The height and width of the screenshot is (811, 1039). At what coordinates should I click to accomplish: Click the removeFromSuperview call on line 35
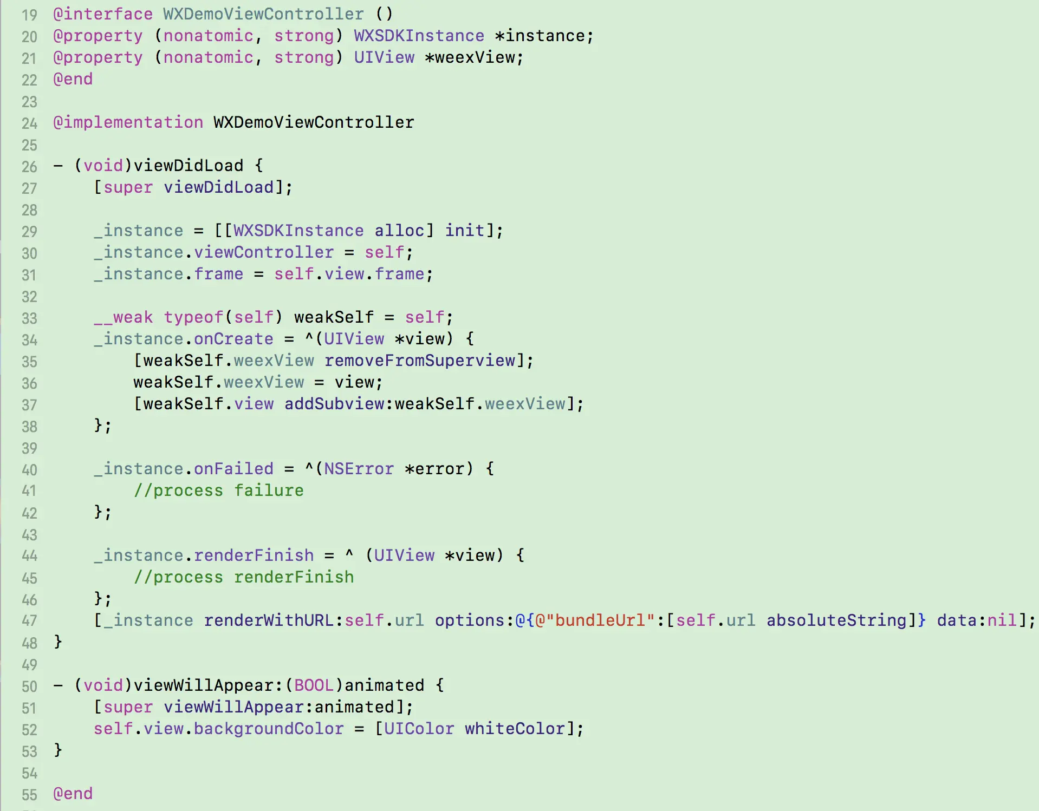pyautogui.click(x=420, y=361)
